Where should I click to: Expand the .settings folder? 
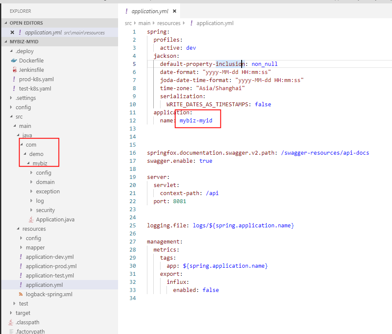click(11, 98)
